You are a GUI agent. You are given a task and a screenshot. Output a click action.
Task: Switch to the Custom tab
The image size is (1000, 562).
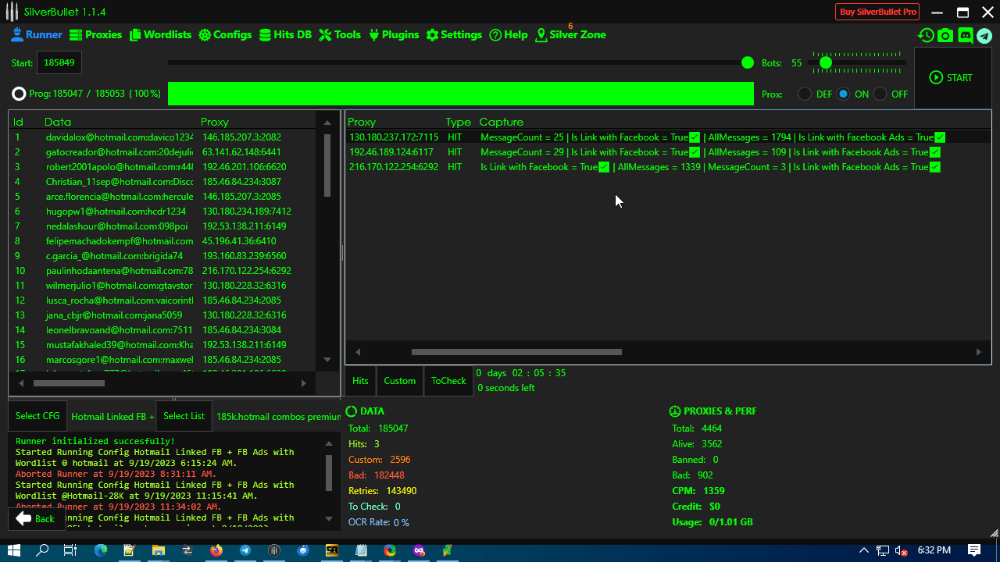point(399,380)
